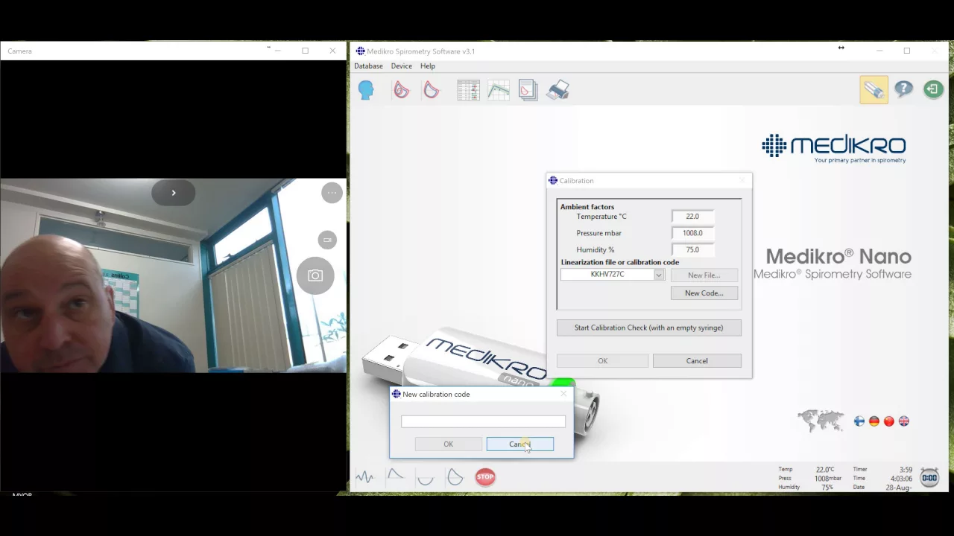Open the trend graph icon
Image resolution: width=954 pixels, height=536 pixels.
tap(499, 90)
